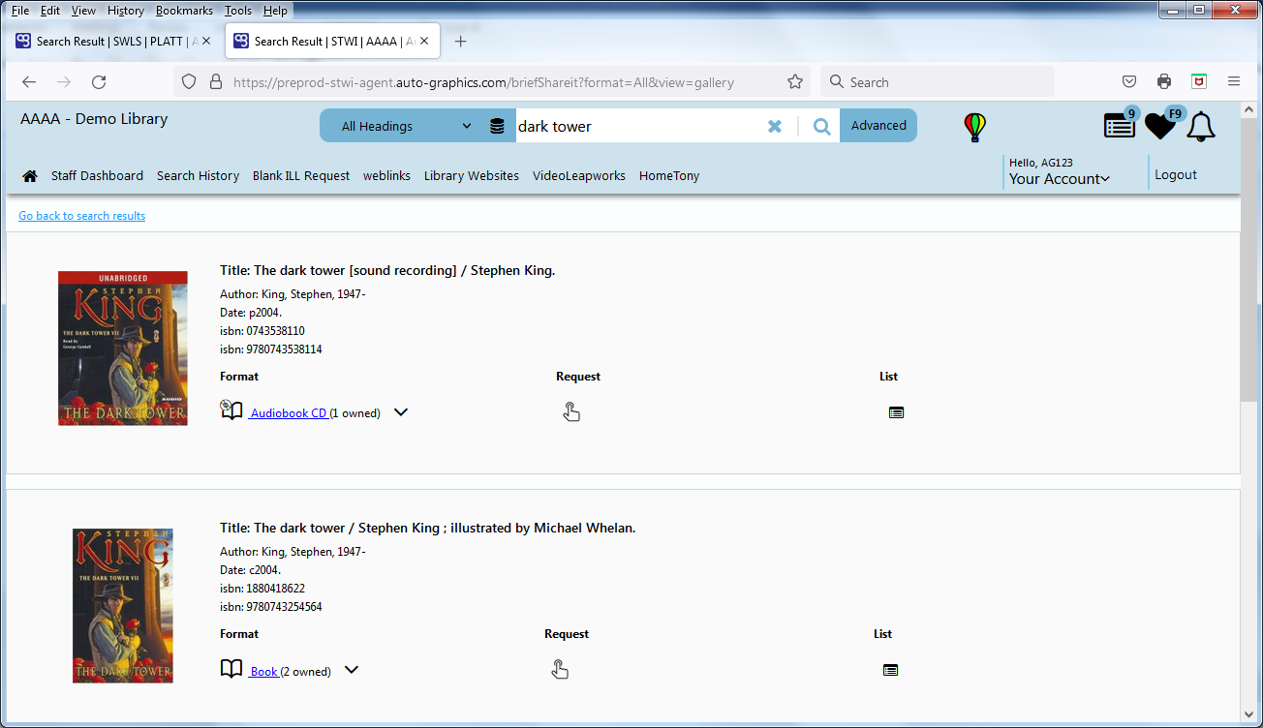Clear the search text with the X icon
This screenshot has height=728, width=1263.
775,126
